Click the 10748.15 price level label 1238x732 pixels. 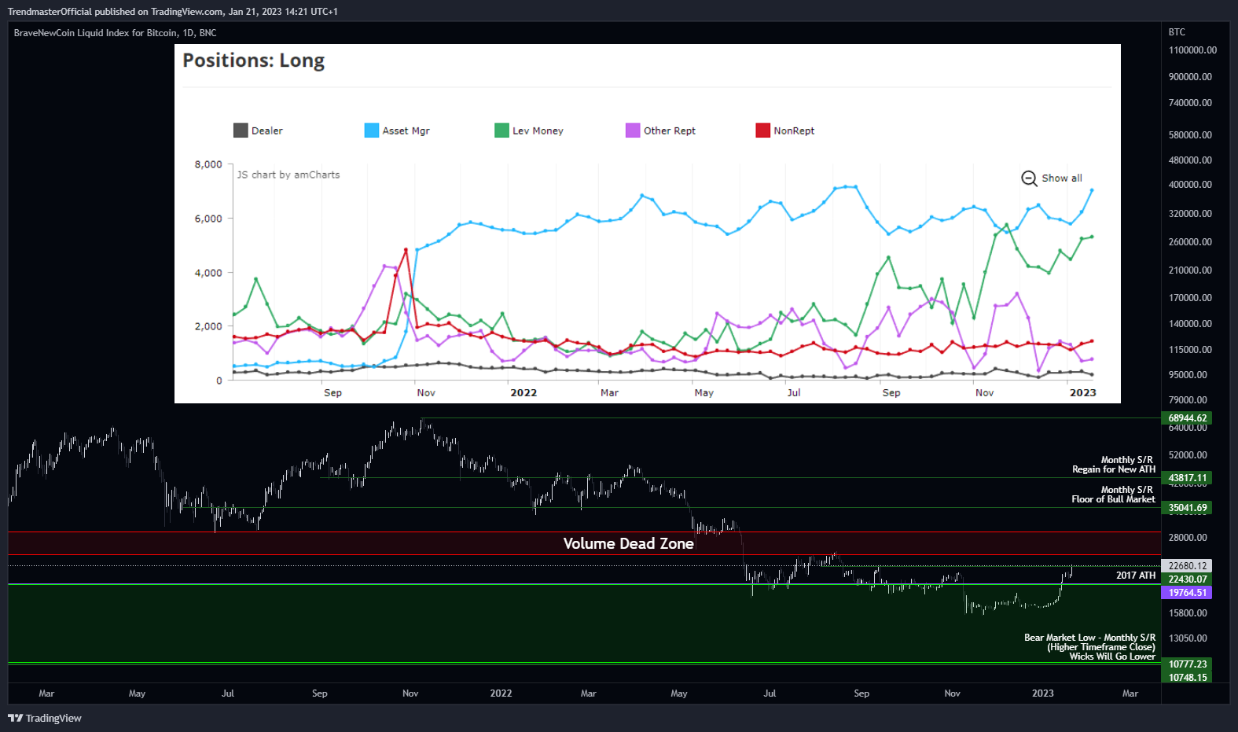tap(1187, 678)
